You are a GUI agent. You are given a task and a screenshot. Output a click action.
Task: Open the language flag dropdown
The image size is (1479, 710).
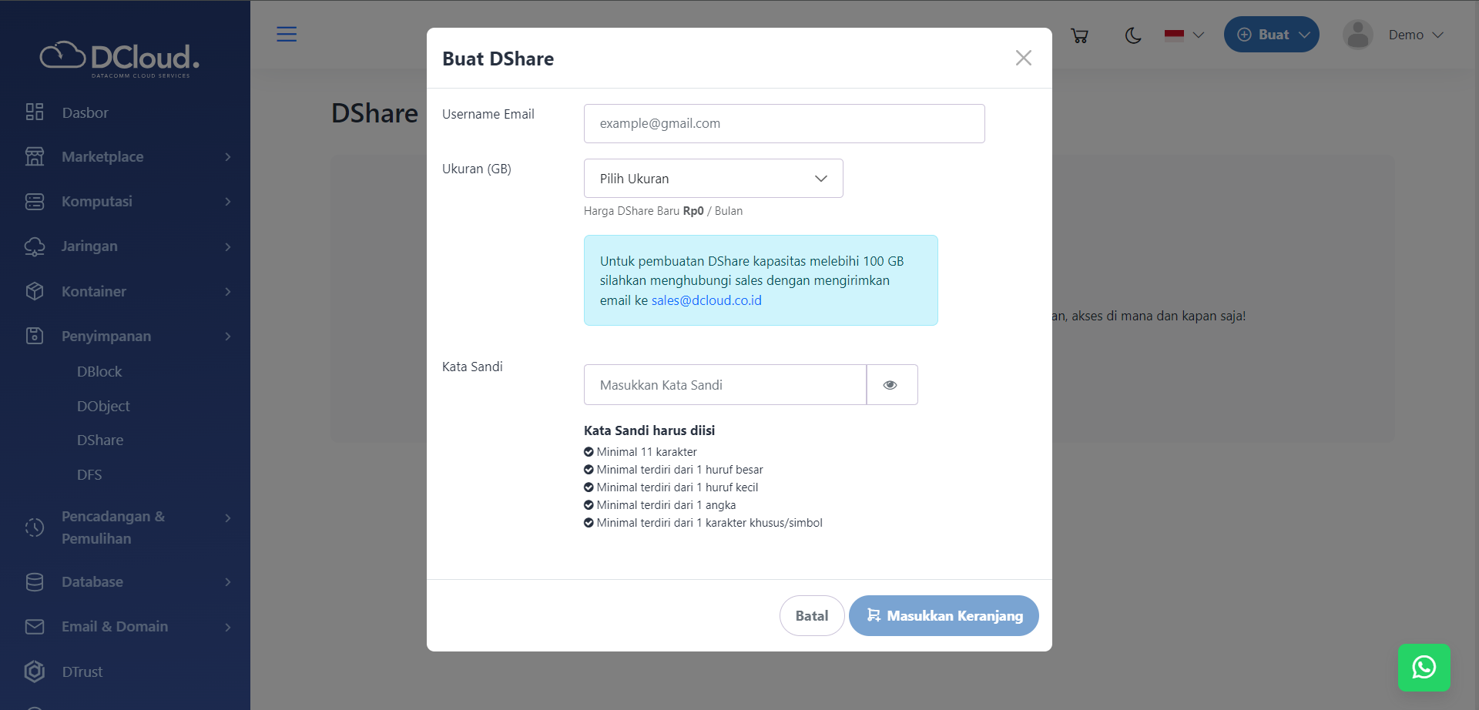[x=1184, y=35]
